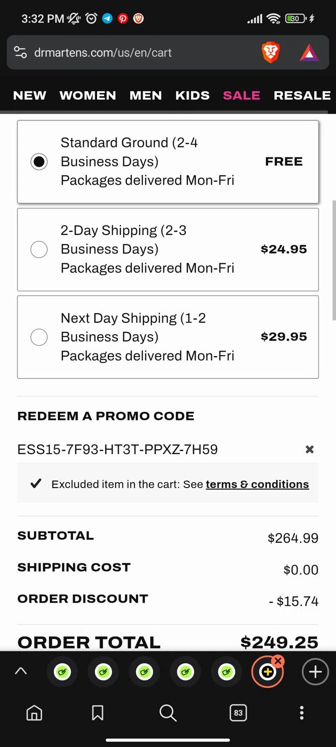Viewport: 336px width, 747px height.
Task: Open Brave Rewards triangle icon
Action: [309, 52]
